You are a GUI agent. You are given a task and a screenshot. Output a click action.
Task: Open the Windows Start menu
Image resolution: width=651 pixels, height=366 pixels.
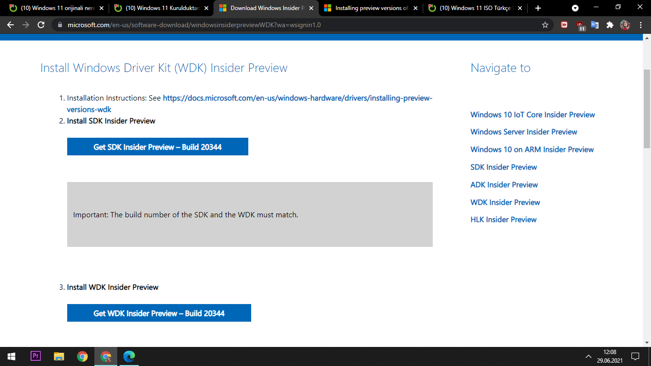11,356
